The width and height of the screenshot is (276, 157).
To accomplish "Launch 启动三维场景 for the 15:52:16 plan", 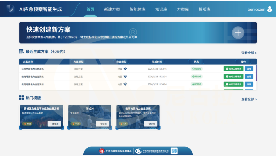I will (233, 69).
